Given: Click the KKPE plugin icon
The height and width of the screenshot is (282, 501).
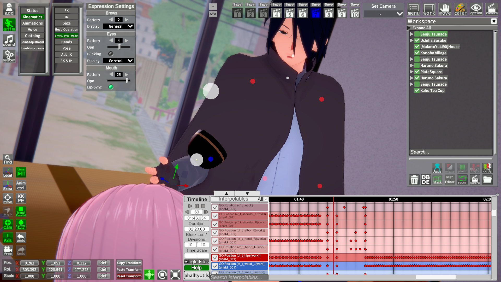Looking at the screenshot, I should (x=21, y=198).
